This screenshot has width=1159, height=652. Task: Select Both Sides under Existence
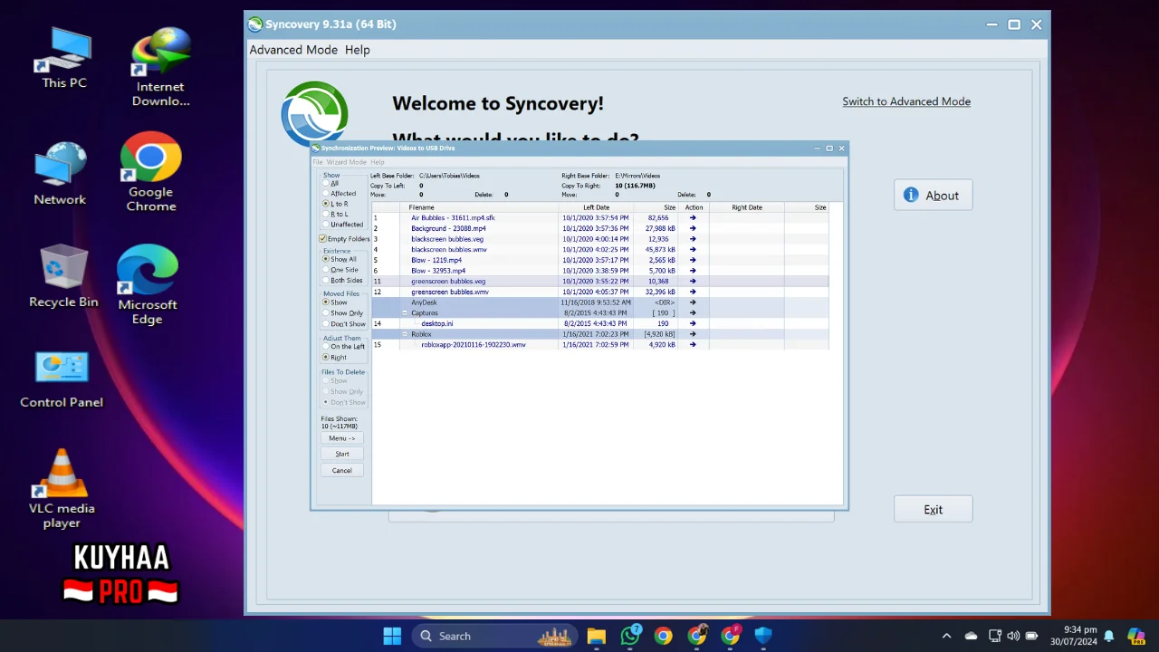click(343, 281)
